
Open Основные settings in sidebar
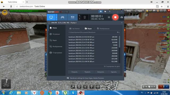(55, 34)
